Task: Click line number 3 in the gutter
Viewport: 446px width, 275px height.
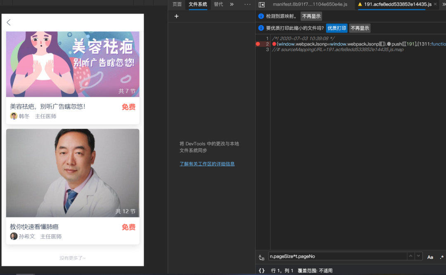Action: click(x=267, y=50)
